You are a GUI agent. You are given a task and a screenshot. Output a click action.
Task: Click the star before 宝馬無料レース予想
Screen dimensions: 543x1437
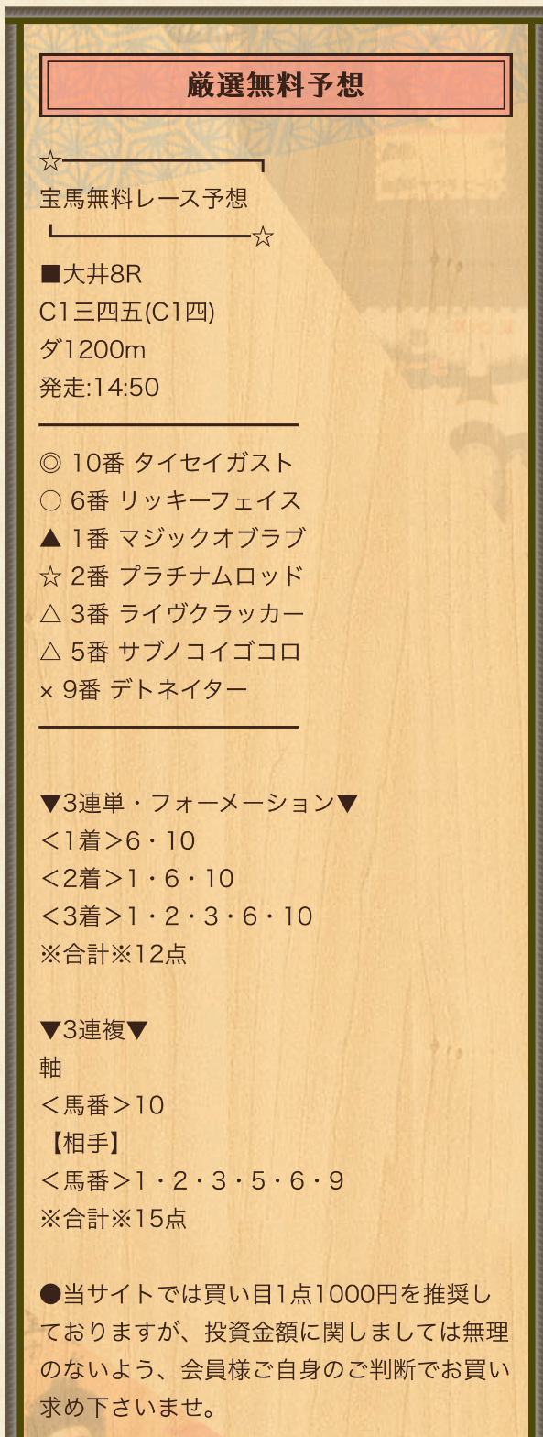click(x=50, y=162)
